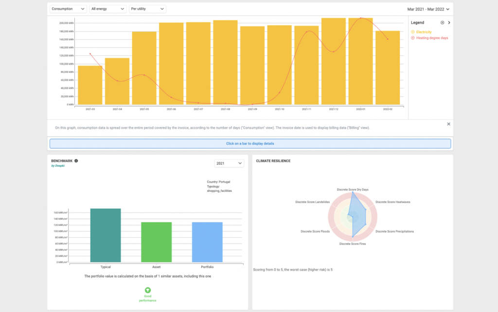Click the Benchmark info icon
The height and width of the screenshot is (312, 498).
[76, 161]
